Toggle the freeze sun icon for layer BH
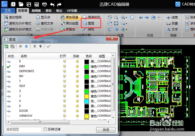The width and height of the screenshot is (195, 136). [77, 76]
